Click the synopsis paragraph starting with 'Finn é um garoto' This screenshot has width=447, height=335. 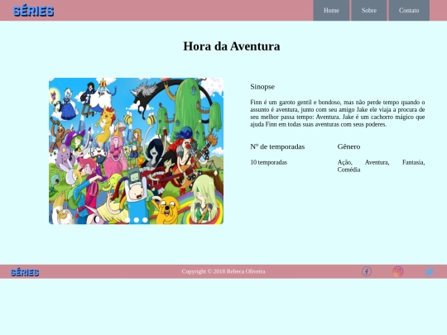point(338,113)
